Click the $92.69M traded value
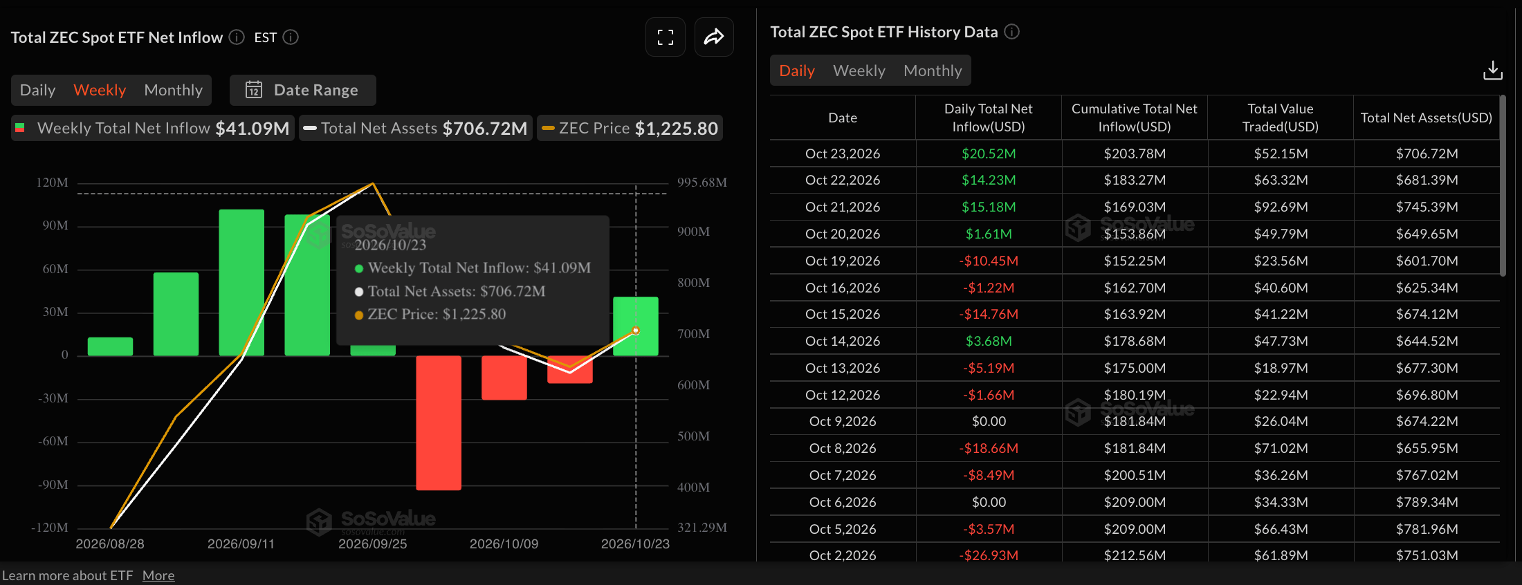The height and width of the screenshot is (585, 1522). point(1281,207)
